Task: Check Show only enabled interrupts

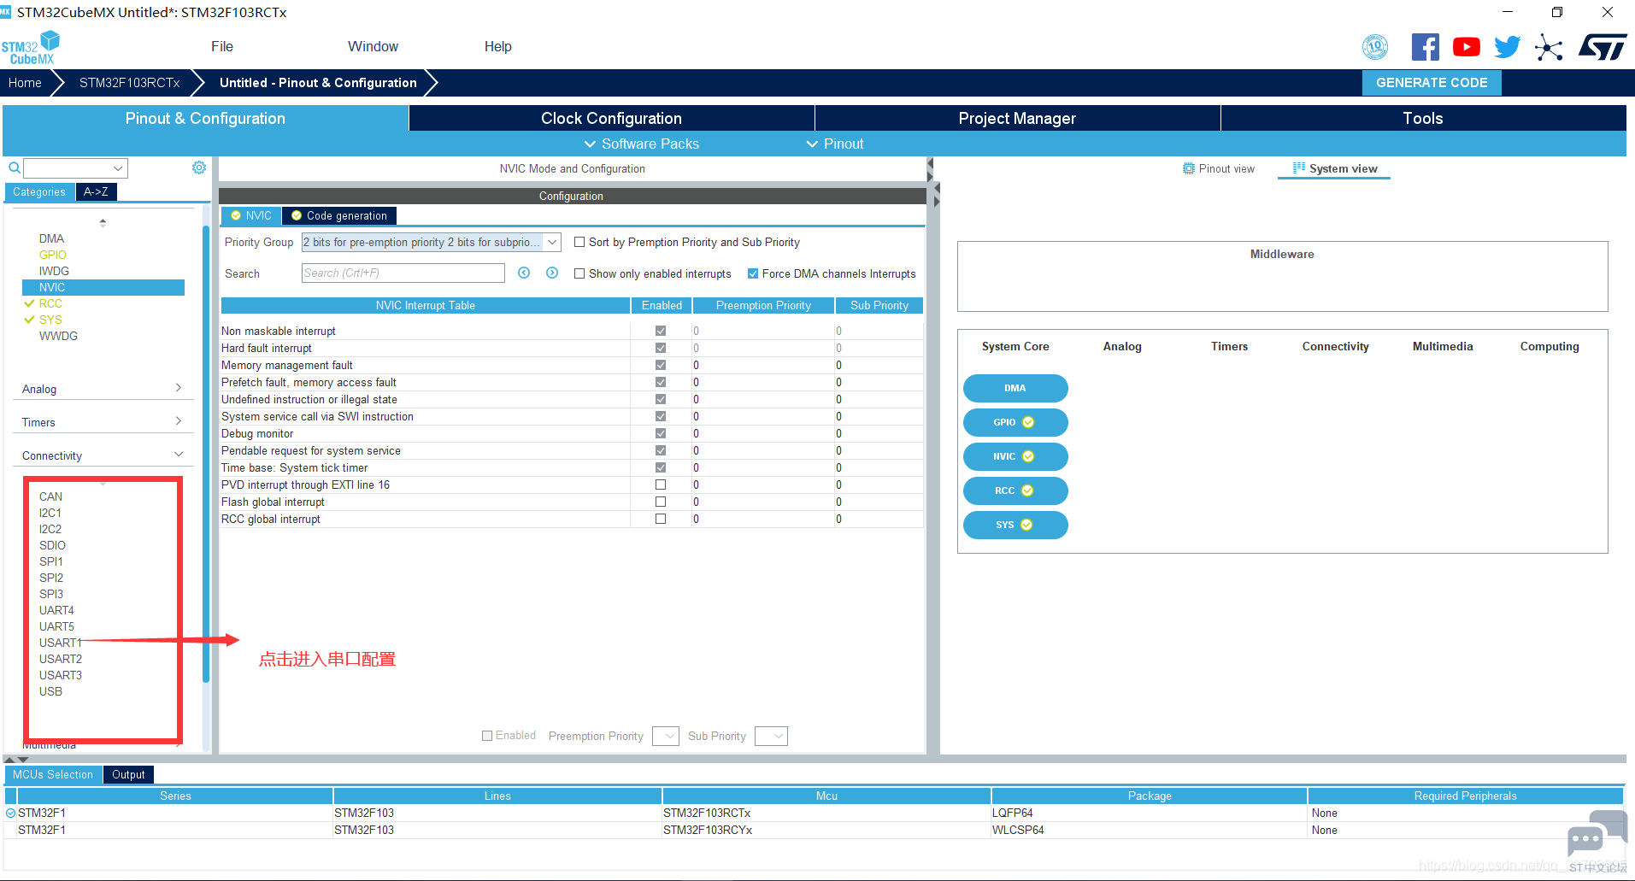Action: (x=579, y=273)
